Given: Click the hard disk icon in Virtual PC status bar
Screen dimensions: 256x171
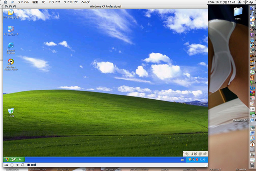Looking at the screenshot, I should [x=6, y=165].
